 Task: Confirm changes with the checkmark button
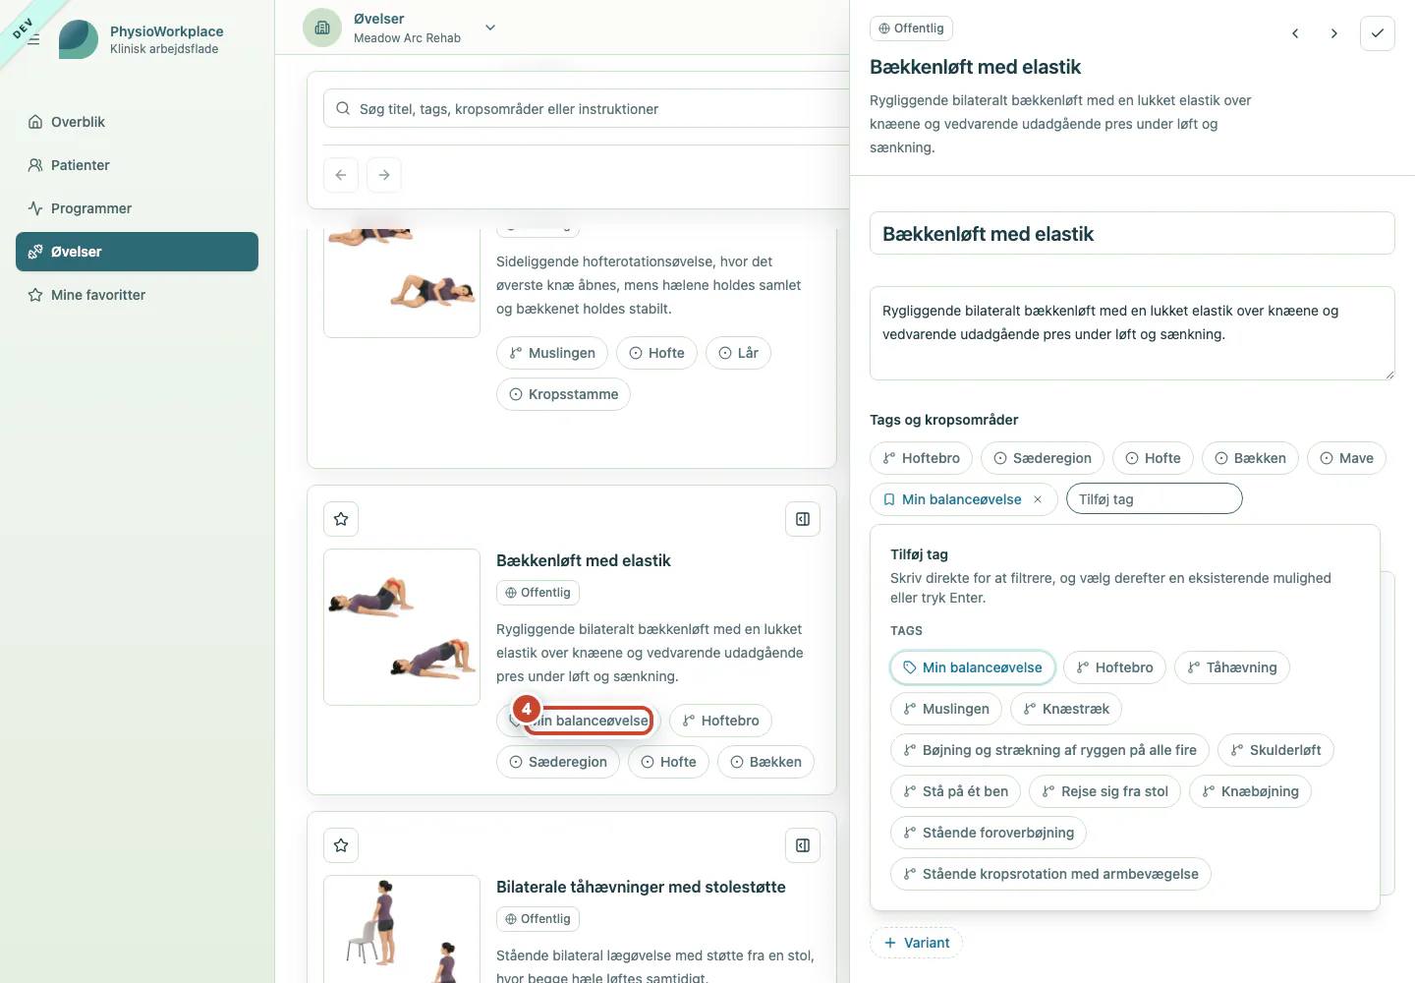click(x=1378, y=33)
